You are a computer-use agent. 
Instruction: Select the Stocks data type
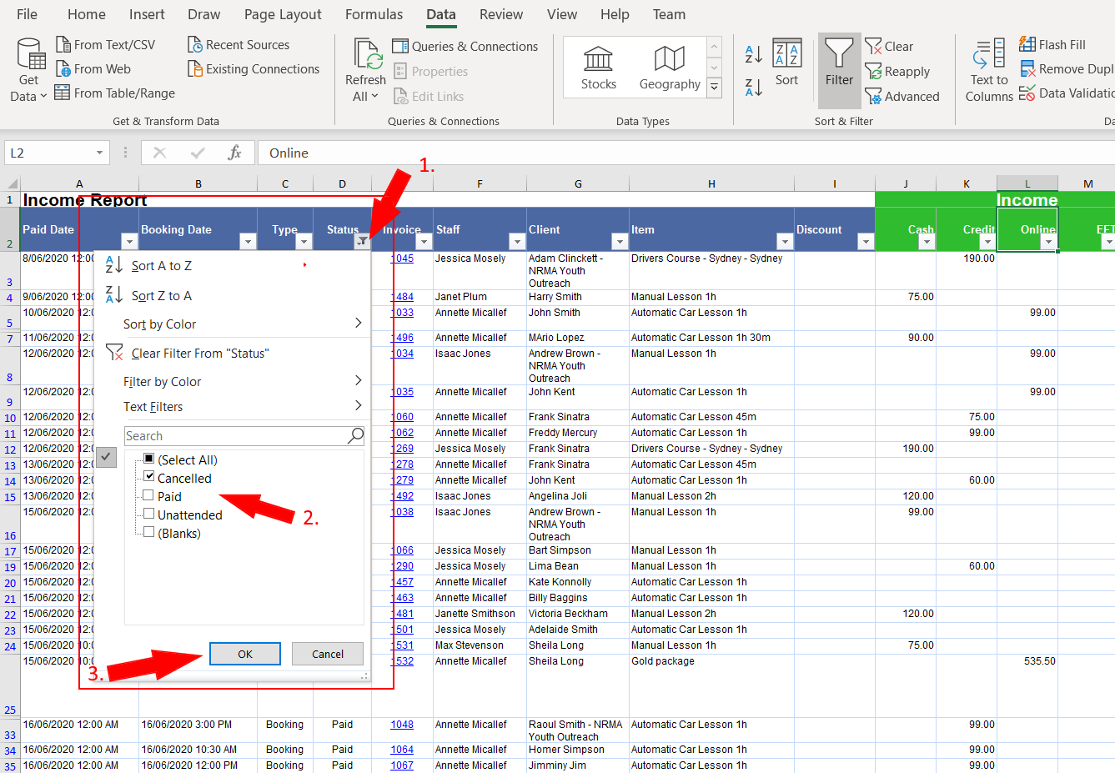click(x=598, y=68)
